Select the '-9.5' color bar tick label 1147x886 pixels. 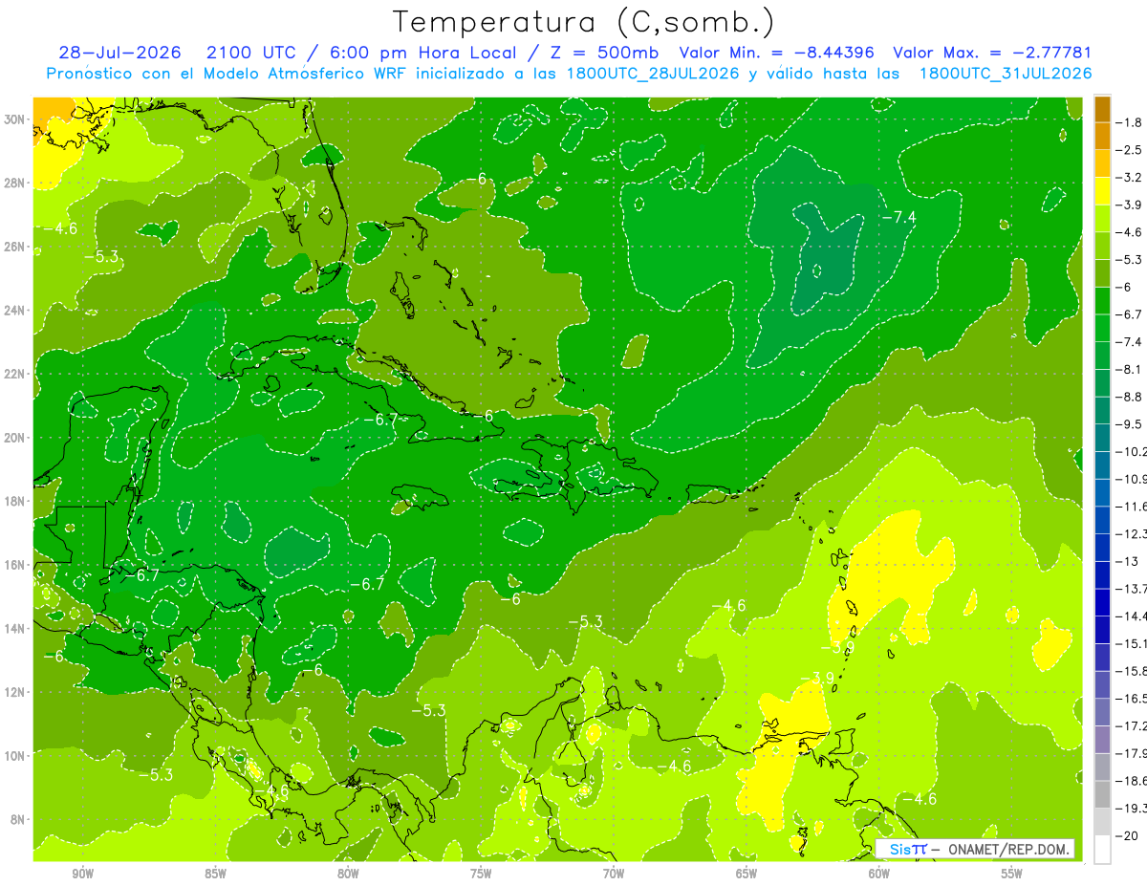point(1130,424)
